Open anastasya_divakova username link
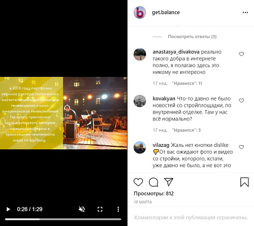 click(x=176, y=52)
